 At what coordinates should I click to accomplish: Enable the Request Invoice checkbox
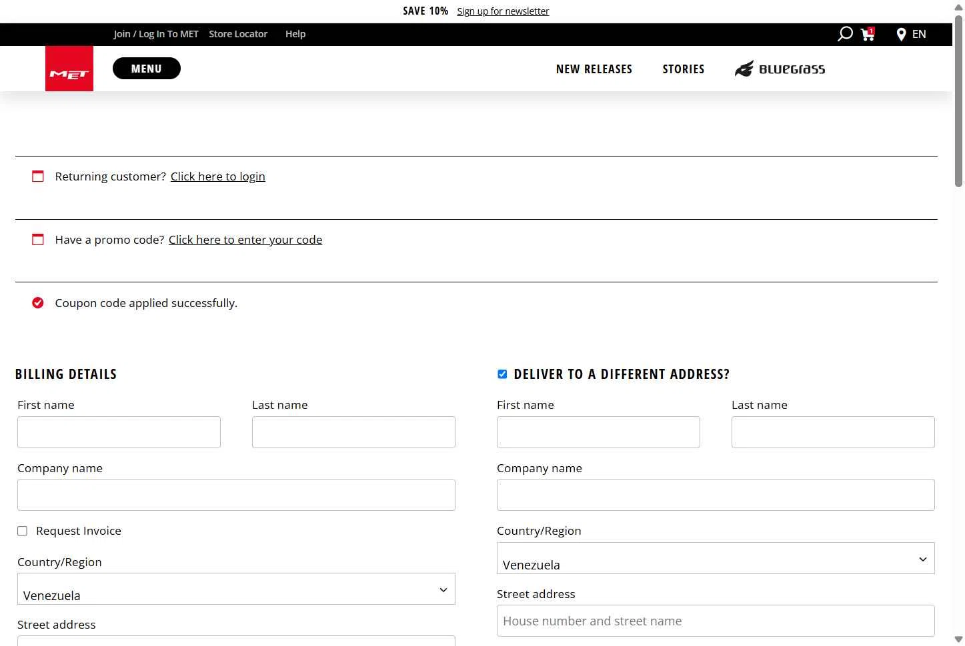[22, 531]
